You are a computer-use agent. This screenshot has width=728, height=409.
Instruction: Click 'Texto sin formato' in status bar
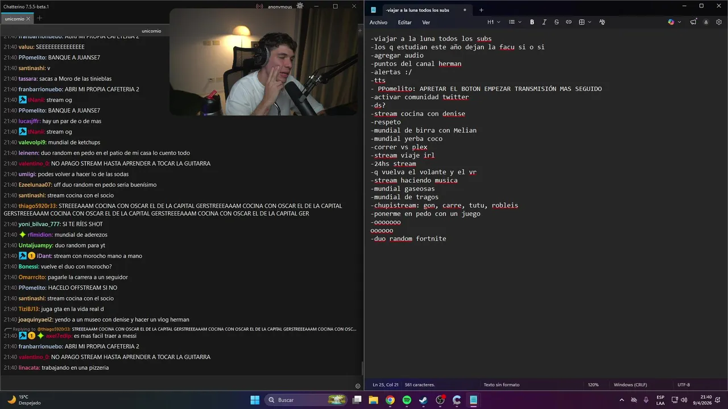[x=502, y=385]
